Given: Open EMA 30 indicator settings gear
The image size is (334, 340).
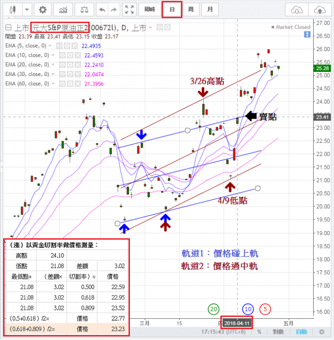Looking at the screenshot, I should (x=70, y=74).
